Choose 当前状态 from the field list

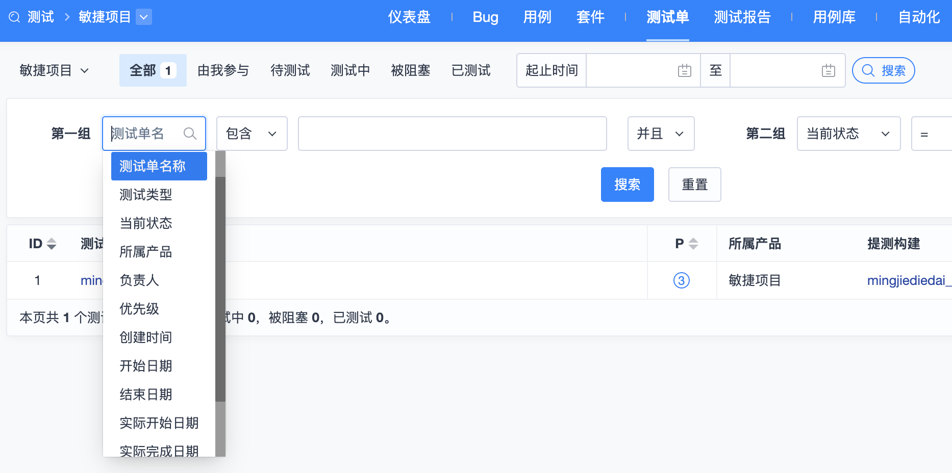click(159, 223)
